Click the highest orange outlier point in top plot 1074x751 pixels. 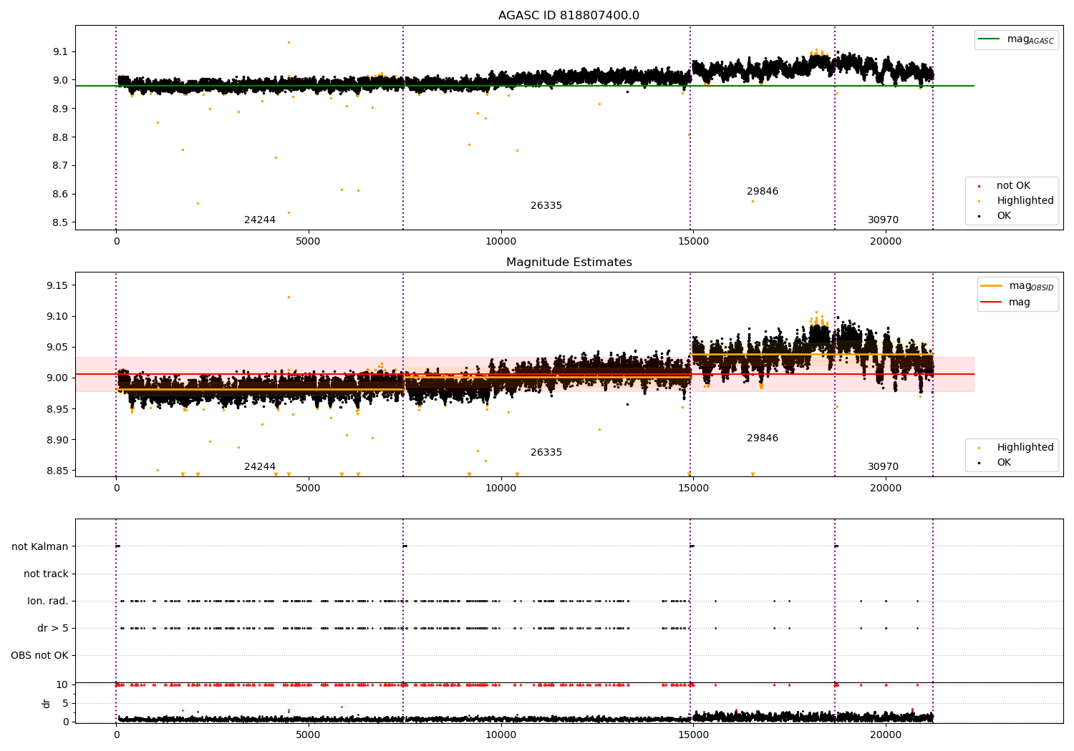[x=289, y=42]
